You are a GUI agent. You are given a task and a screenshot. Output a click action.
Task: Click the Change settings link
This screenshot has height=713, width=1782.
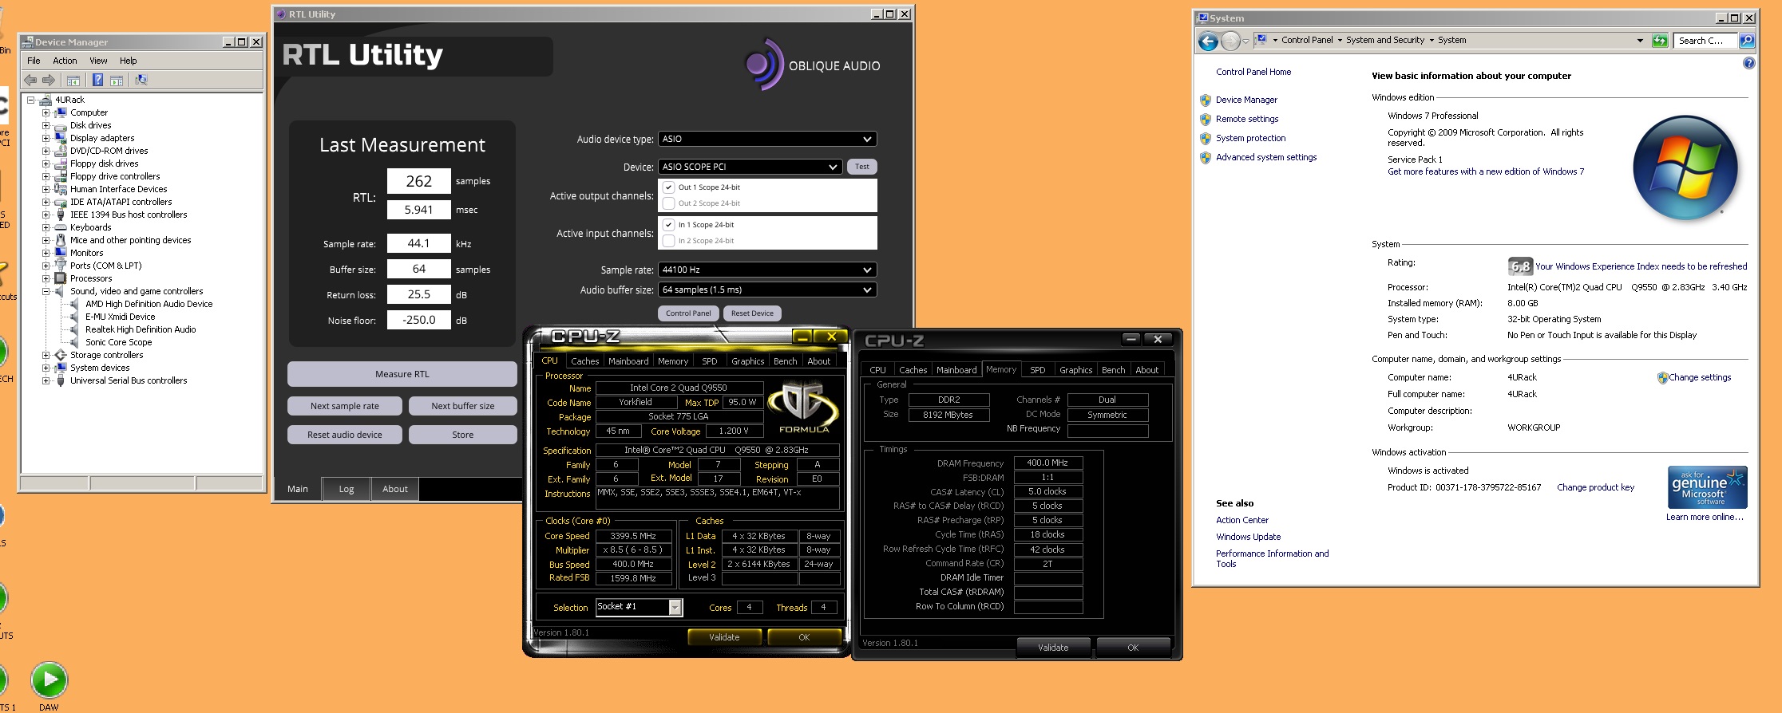click(x=1700, y=377)
